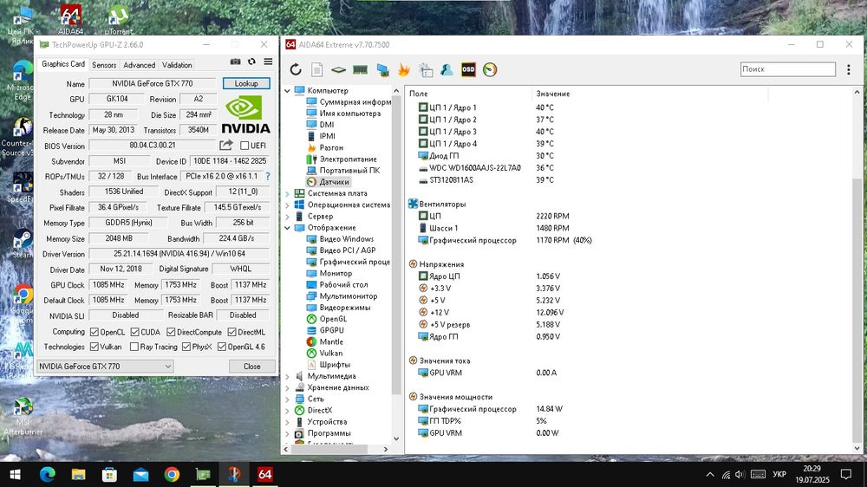Expand the Хранение данных tree node
The image size is (867, 487).
[x=288, y=387]
